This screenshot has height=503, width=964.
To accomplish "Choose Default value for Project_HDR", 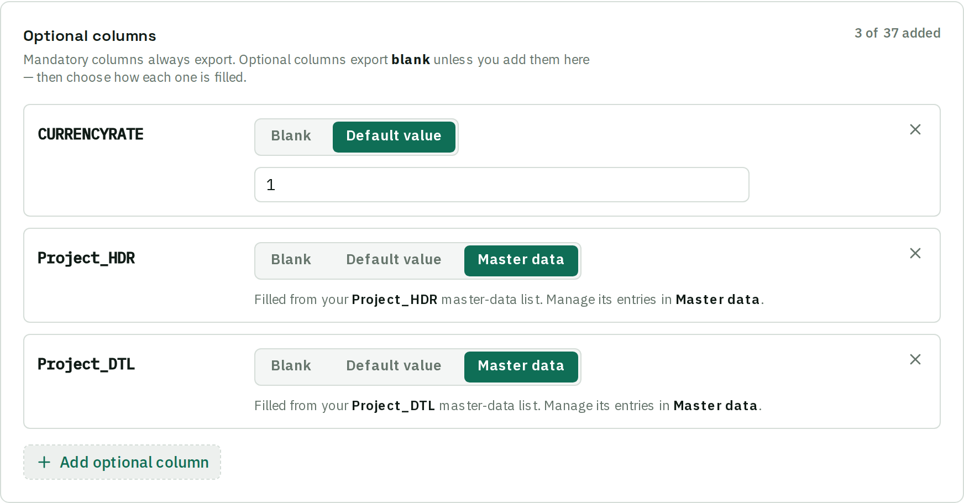I will pos(394,260).
